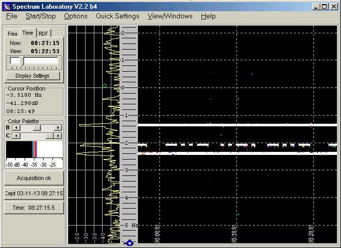Screen dimensions: 341x248
Task: Switch to the RDF tab
Action: (x=43, y=34)
